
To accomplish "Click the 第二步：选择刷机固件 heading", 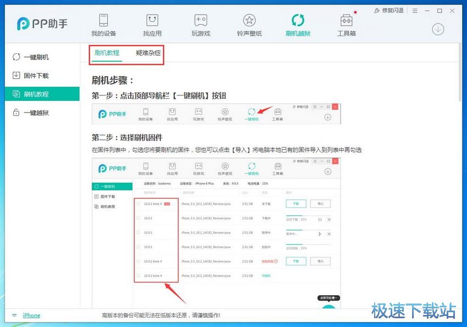I will [x=127, y=138].
